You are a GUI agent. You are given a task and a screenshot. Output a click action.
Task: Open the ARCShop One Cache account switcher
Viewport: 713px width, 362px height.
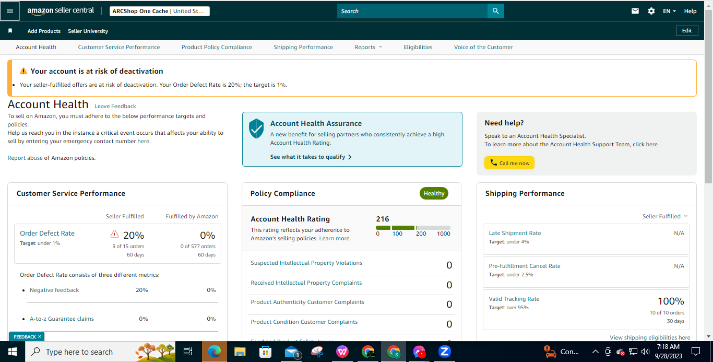tap(159, 11)
